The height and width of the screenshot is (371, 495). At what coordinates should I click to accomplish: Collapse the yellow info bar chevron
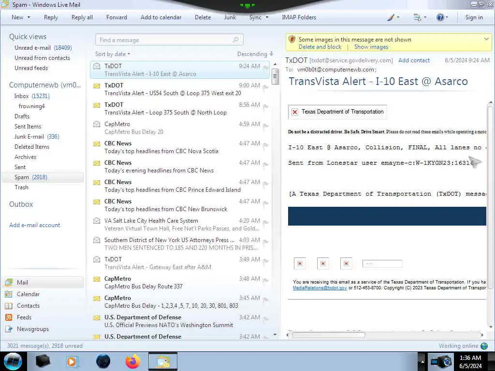pyautogui.click(x=486, y=39)
